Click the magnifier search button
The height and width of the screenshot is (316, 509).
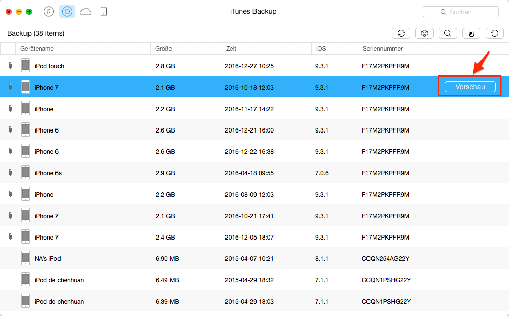click(447, 33)
